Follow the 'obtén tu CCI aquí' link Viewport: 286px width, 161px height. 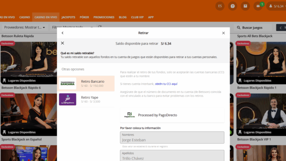(166, 84)
